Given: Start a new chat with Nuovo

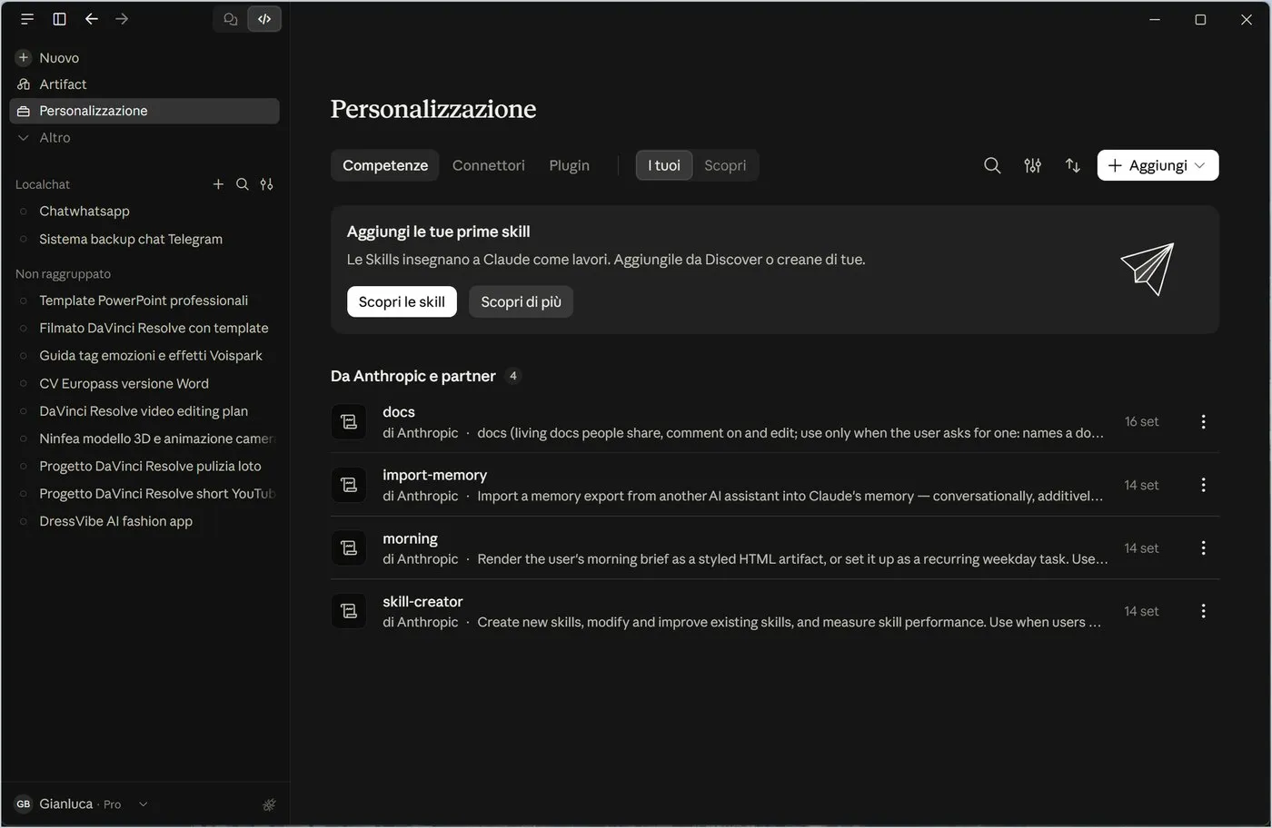Looking at the screenshot, I should pos(145,58).
